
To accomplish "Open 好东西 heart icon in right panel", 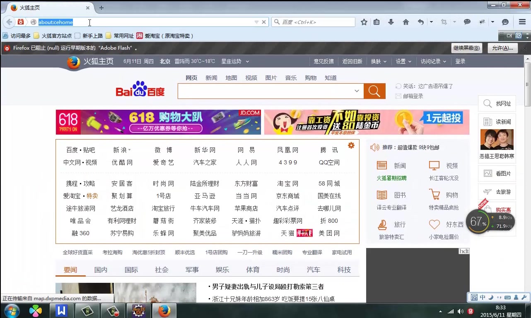I will (x=434, y=224).
